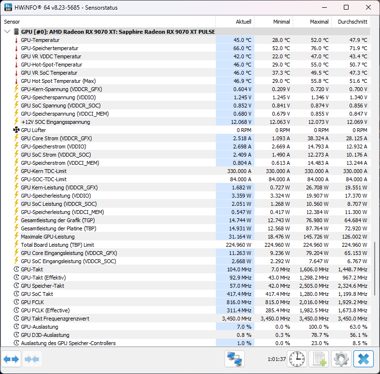Open sensor settings gear button

point(341,359)
